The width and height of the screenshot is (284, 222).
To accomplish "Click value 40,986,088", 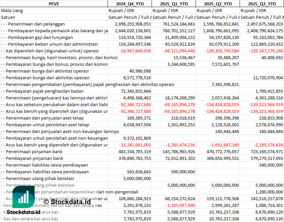I will [140, 71].
